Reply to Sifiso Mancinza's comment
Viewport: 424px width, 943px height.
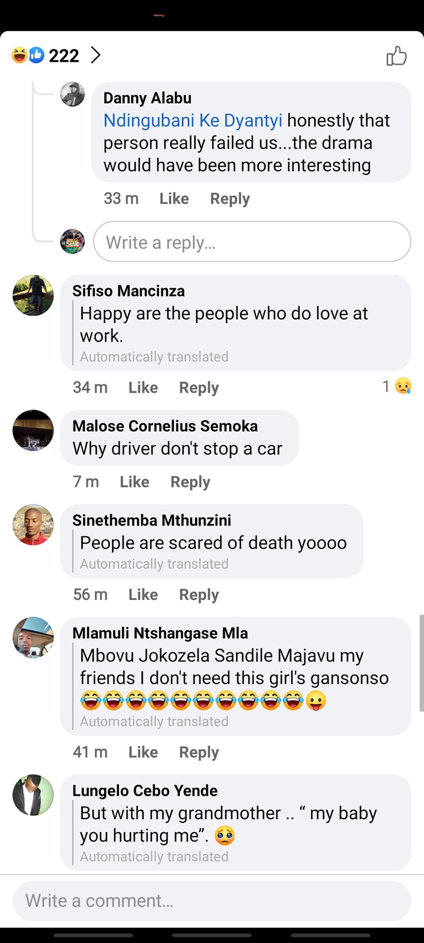[x=198, y=388]
